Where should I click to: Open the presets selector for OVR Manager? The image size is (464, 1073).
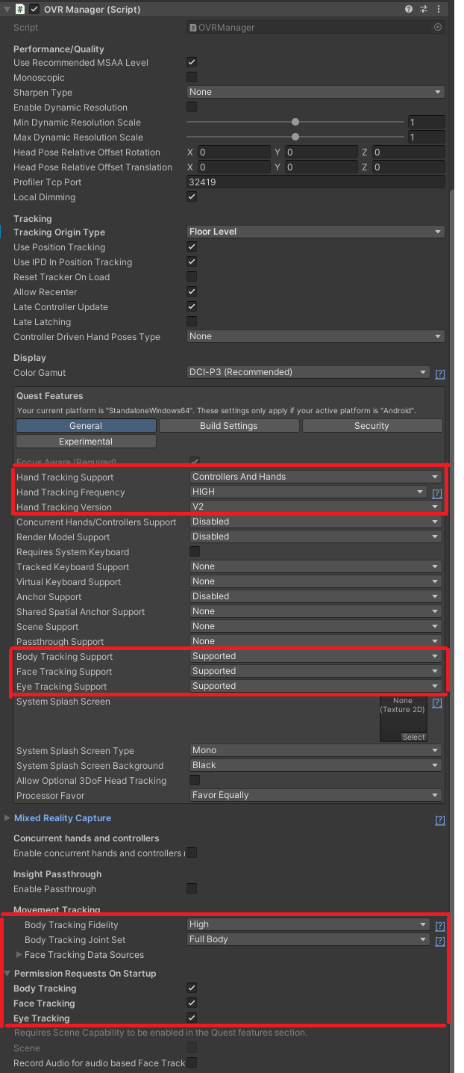(424, 9)
